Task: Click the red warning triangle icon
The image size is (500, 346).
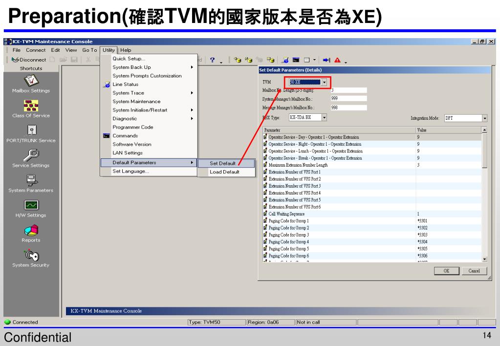Action: pos(337,60)
